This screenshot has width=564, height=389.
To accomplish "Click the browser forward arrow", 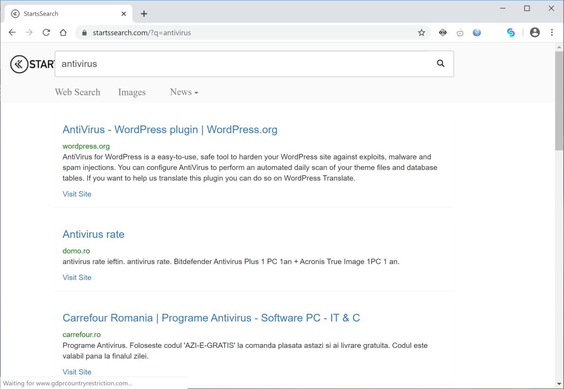I will [29, 32].
